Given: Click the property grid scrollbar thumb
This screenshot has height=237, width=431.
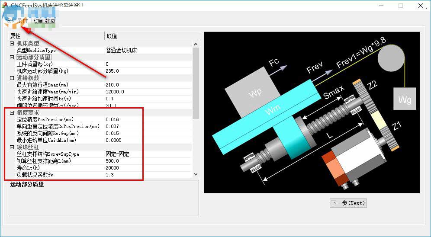Looking at the screenshot, I should click(196, 83).
